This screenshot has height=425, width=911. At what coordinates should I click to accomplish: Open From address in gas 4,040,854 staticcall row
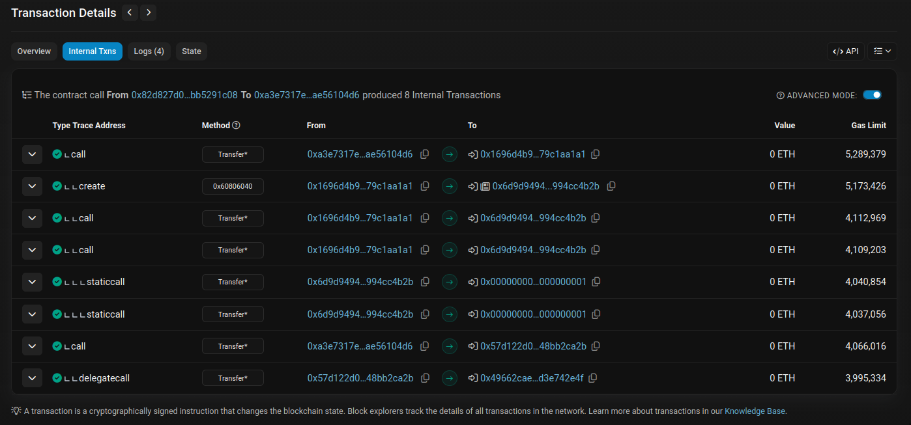tap(360, 282)
